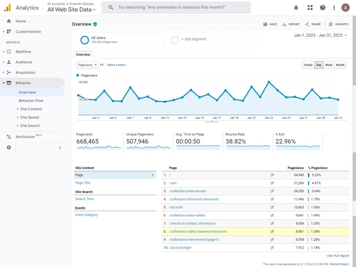Click the Google Analytics logo
Viewport: 356px width, 267px height.
[7, 7]
